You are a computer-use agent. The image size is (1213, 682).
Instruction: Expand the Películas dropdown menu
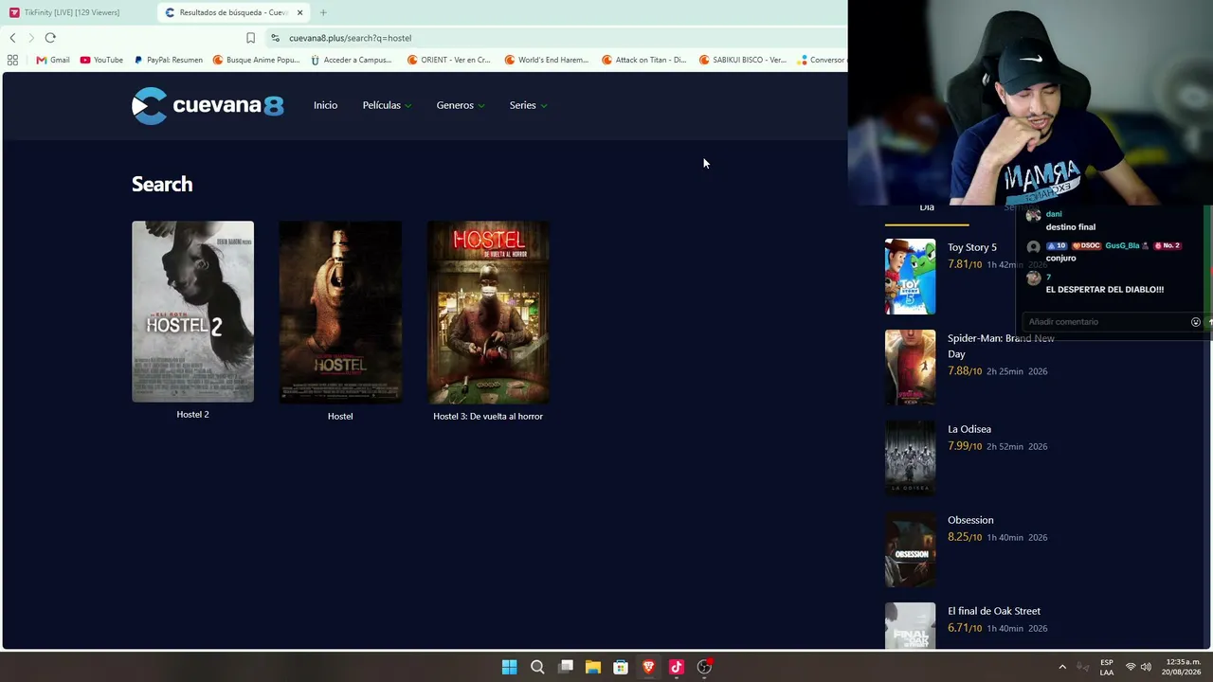tap(387, 105)
